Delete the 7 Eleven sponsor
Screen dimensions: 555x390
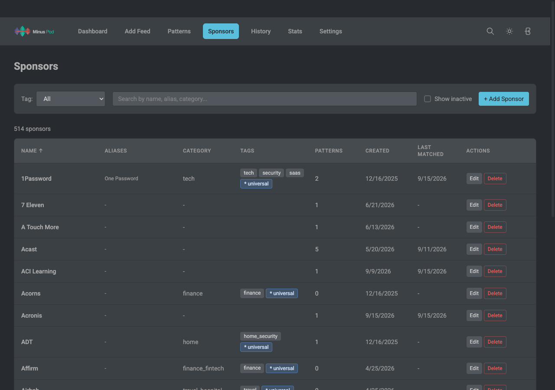495,205
